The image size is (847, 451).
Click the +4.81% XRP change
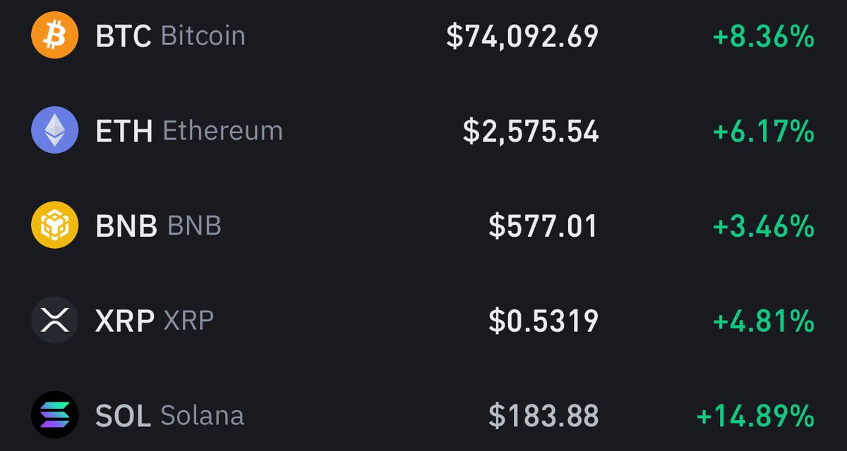tap(764, 321)
